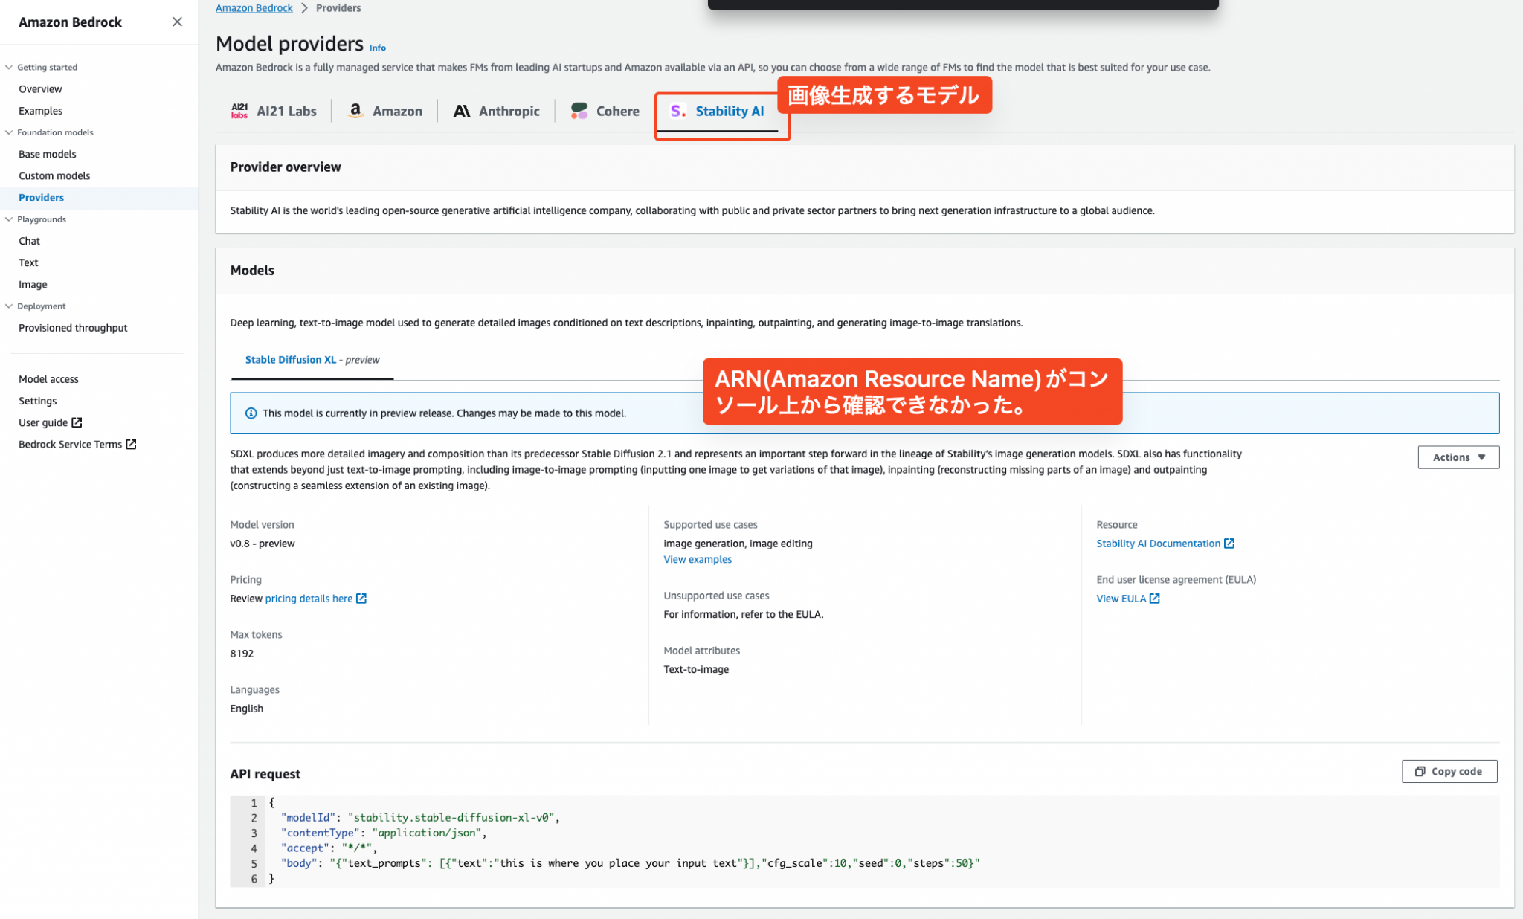
Task: Open the pricing details here link
Action: click(x=309, y=598)
